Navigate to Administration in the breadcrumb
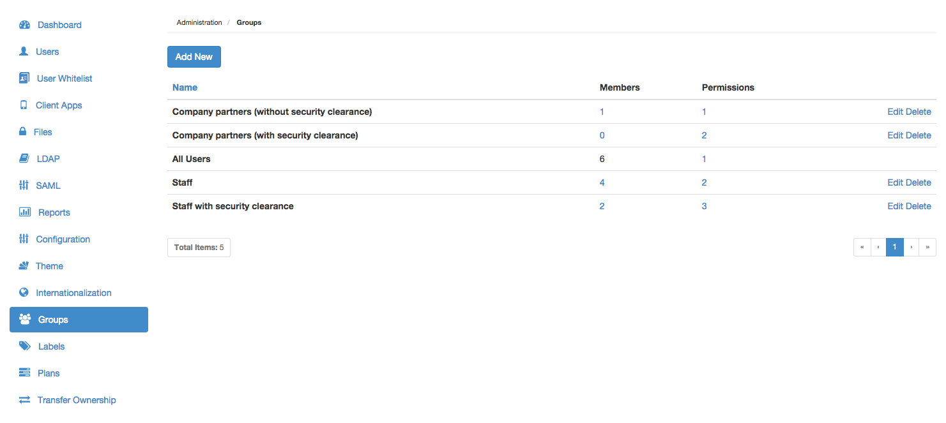The width and height of the screenshot is (946, 423). [x=199, y=22]
